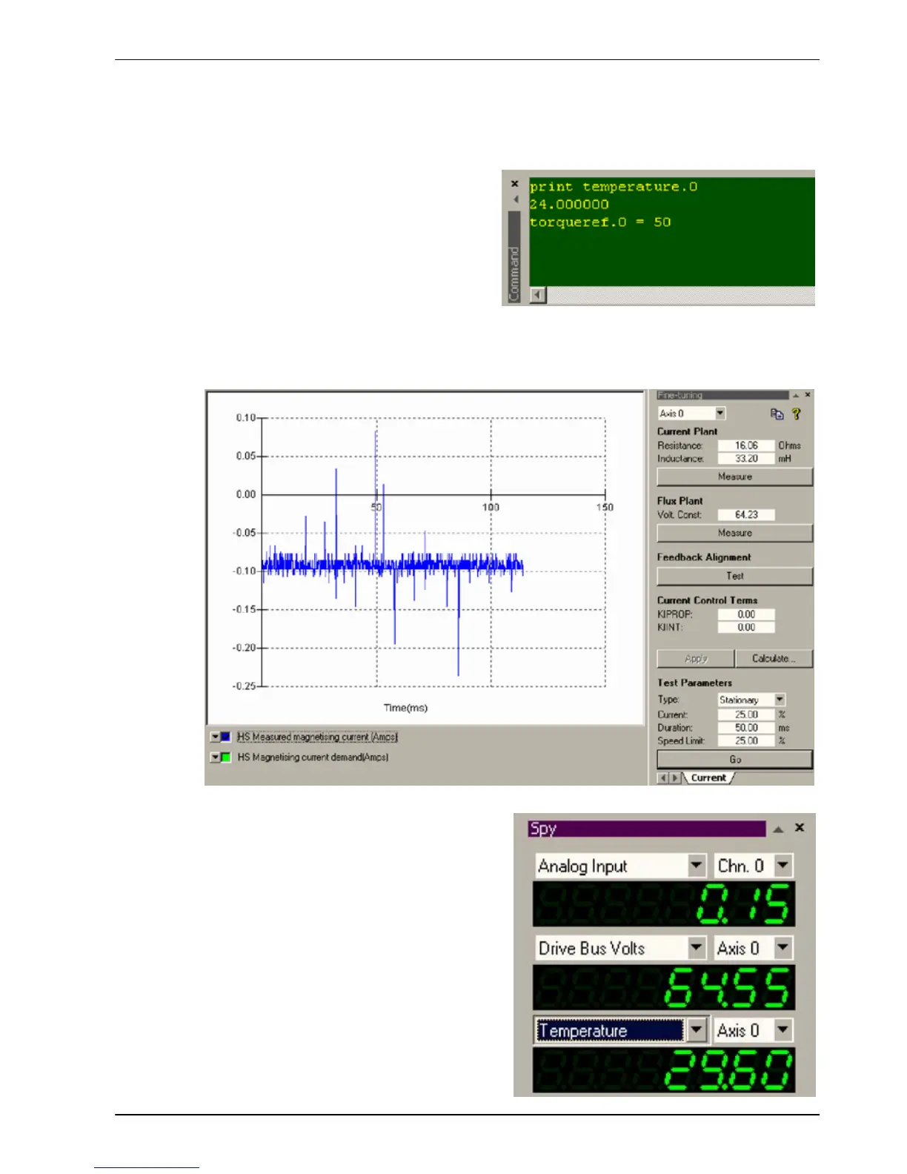Click the 'HS Measured magnetising current' legend label
The width and height of the screenshot is (907, 1174).
tap(317, 737)
